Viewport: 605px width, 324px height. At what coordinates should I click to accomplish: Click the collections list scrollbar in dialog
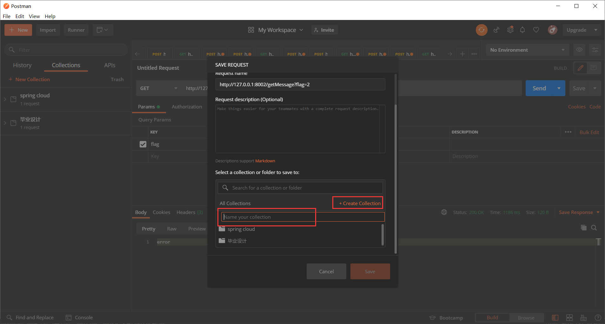(382, 235)
